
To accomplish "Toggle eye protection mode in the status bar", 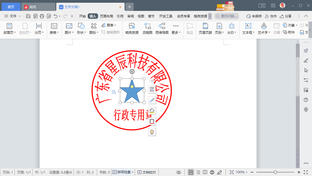I will [179, 172].
